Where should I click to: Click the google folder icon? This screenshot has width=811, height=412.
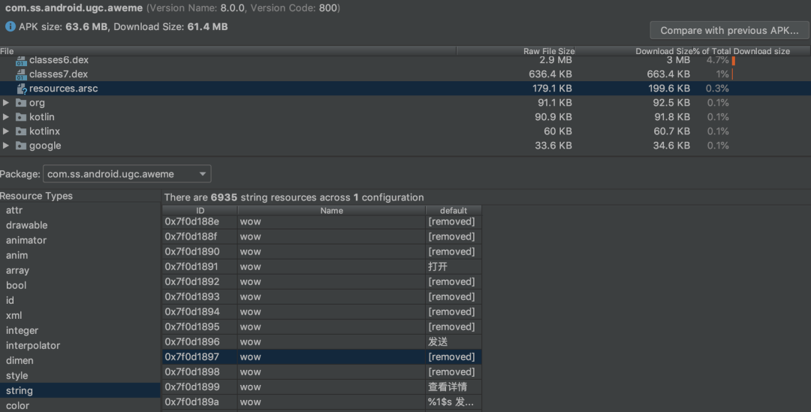point(21,146)
